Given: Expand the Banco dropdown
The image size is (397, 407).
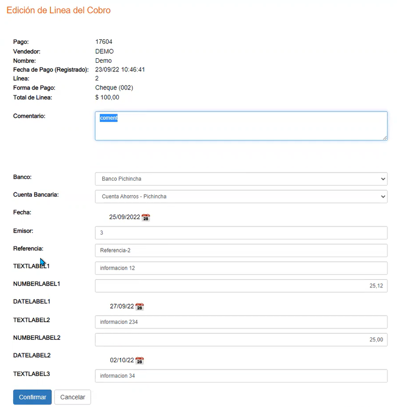Looking at the screenshot, I should [x=241, y=179].
